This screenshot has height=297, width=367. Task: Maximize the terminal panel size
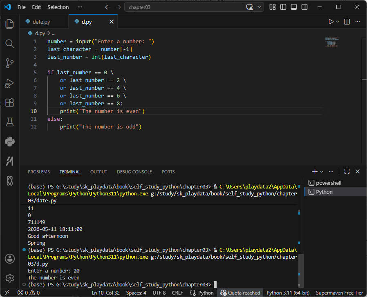pyautogui.click(x=347, y=171)
